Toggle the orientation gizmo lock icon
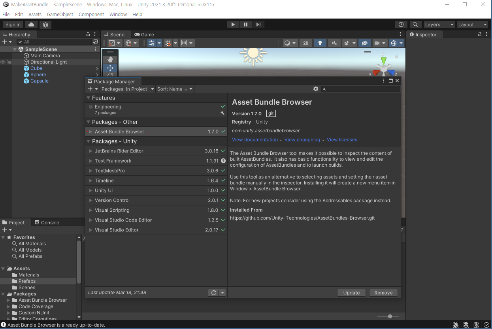Screen dimensions: 492x329 pyautogui.click(x=396, y=56)
